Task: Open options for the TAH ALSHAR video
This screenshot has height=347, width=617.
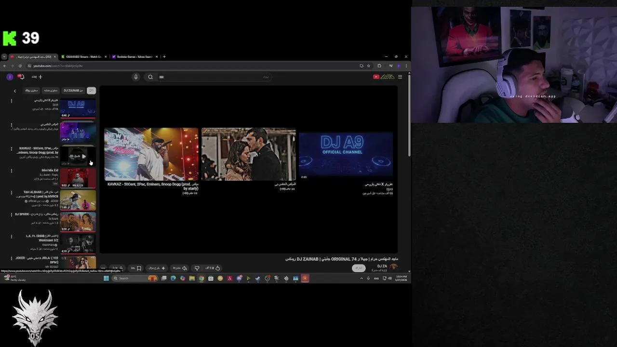Action: (12, 193)
